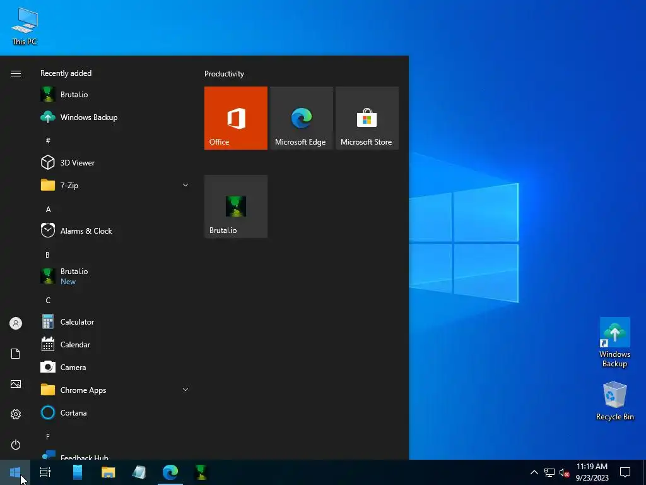Click the Productivity group title
The width and height of the screenshot is (646, 485).
click(224, 74)
